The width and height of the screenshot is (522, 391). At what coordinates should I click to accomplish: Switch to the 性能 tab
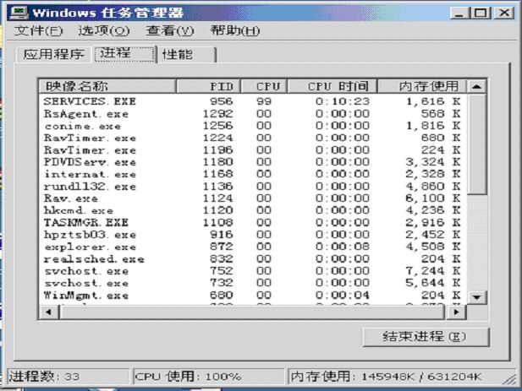[x=187, y=55]
